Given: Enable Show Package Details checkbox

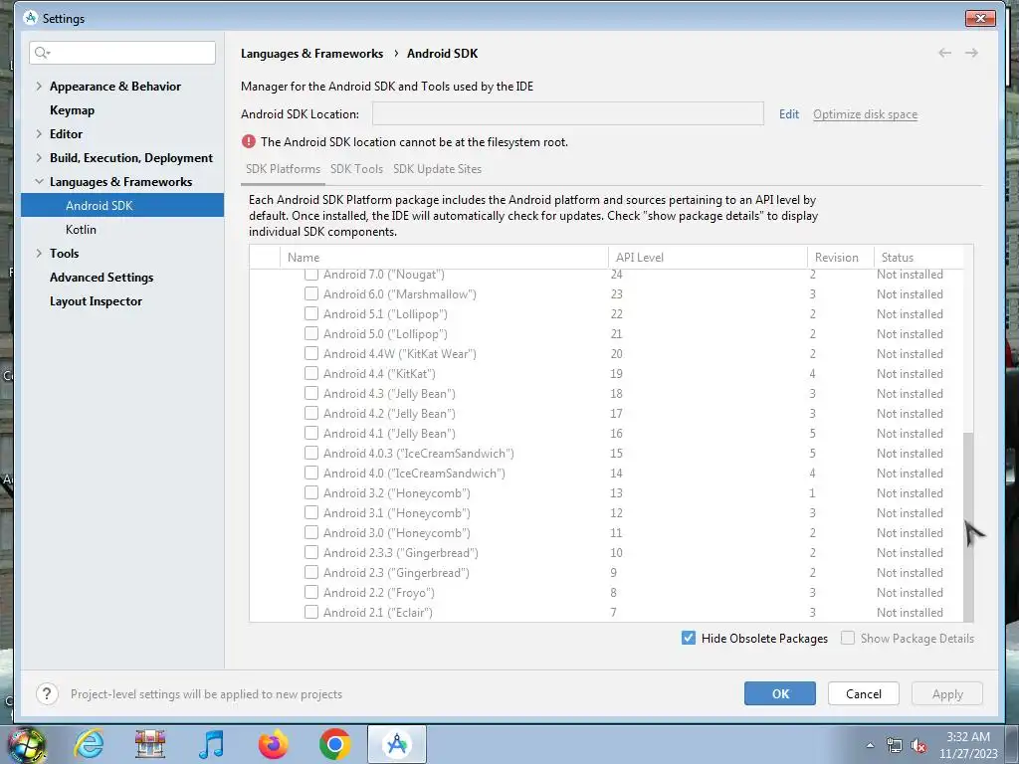Looking at the screenshot, I should click(848, 638).
